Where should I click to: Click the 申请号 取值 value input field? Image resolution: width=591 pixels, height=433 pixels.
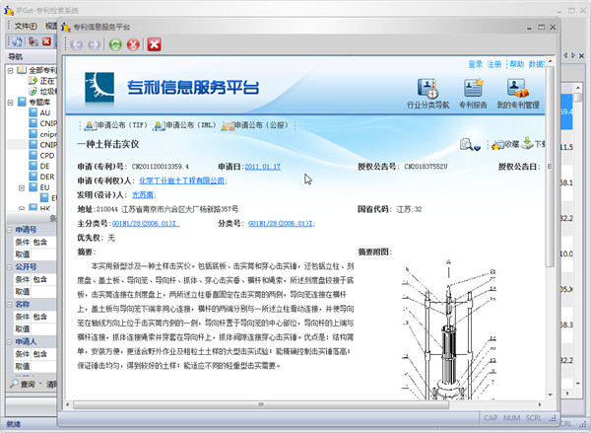click(43, 254)
